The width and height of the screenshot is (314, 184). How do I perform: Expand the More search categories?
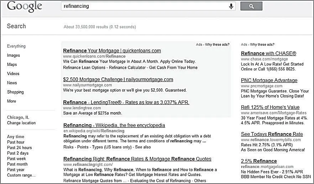tap(11, 101)
